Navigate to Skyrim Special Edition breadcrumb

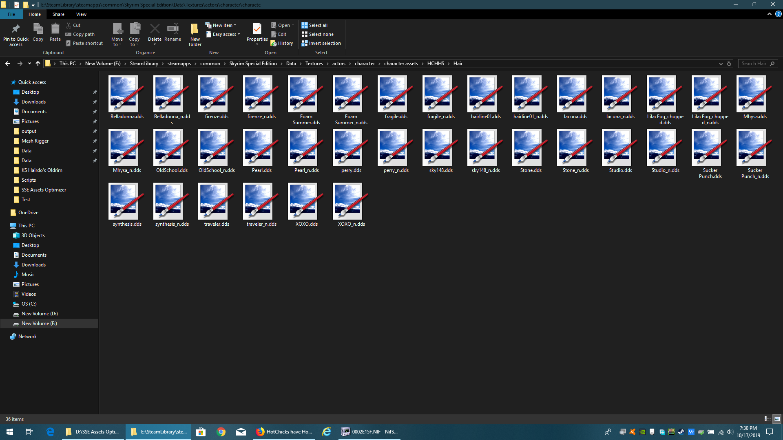[x=253, y=64]
